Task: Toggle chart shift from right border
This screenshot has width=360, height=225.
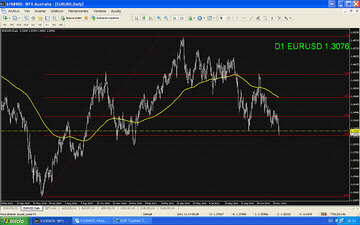Action: pyautogui.click(x=182, y=18)
